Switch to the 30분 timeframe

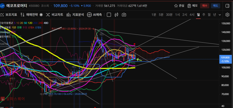pyautogui.click(x=169, y=15)
